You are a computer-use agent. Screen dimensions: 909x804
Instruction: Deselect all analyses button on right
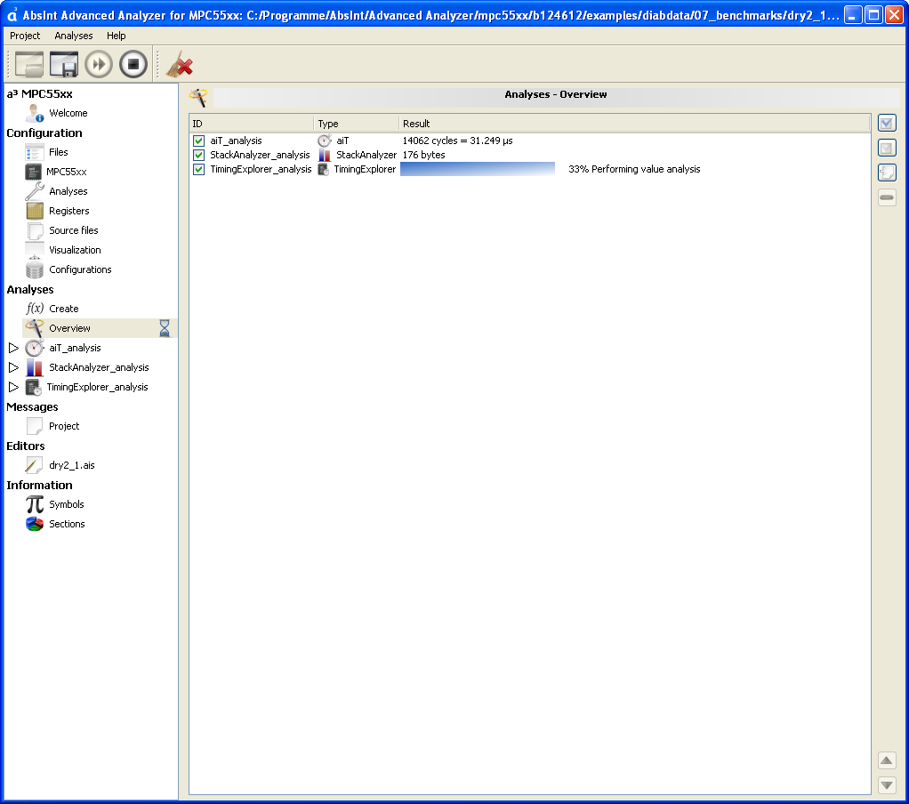tap(887, 148)
